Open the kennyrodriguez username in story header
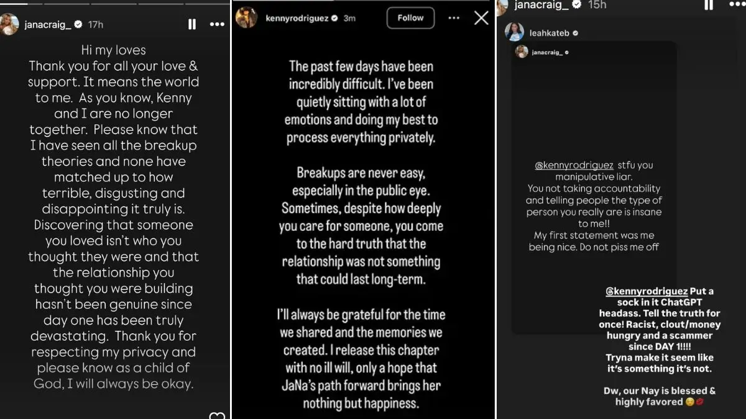Image resolution: width=746 pixels, height=419 pixels. tap(297, 19)
